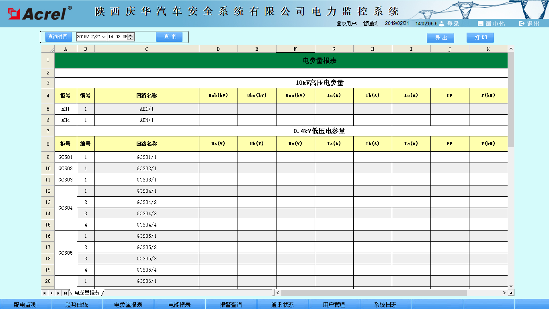Screen dimensions: 549x309
Task: Click the GCS04/4 circuit name cell
Action: click(x=147, y=225)
